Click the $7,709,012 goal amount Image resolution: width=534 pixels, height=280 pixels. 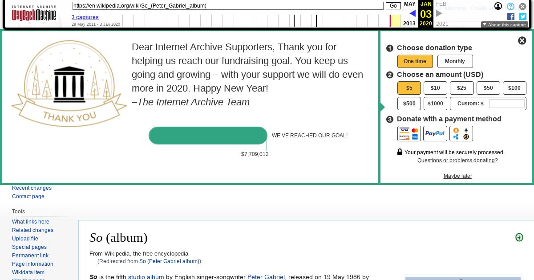[x=255, y=154]
